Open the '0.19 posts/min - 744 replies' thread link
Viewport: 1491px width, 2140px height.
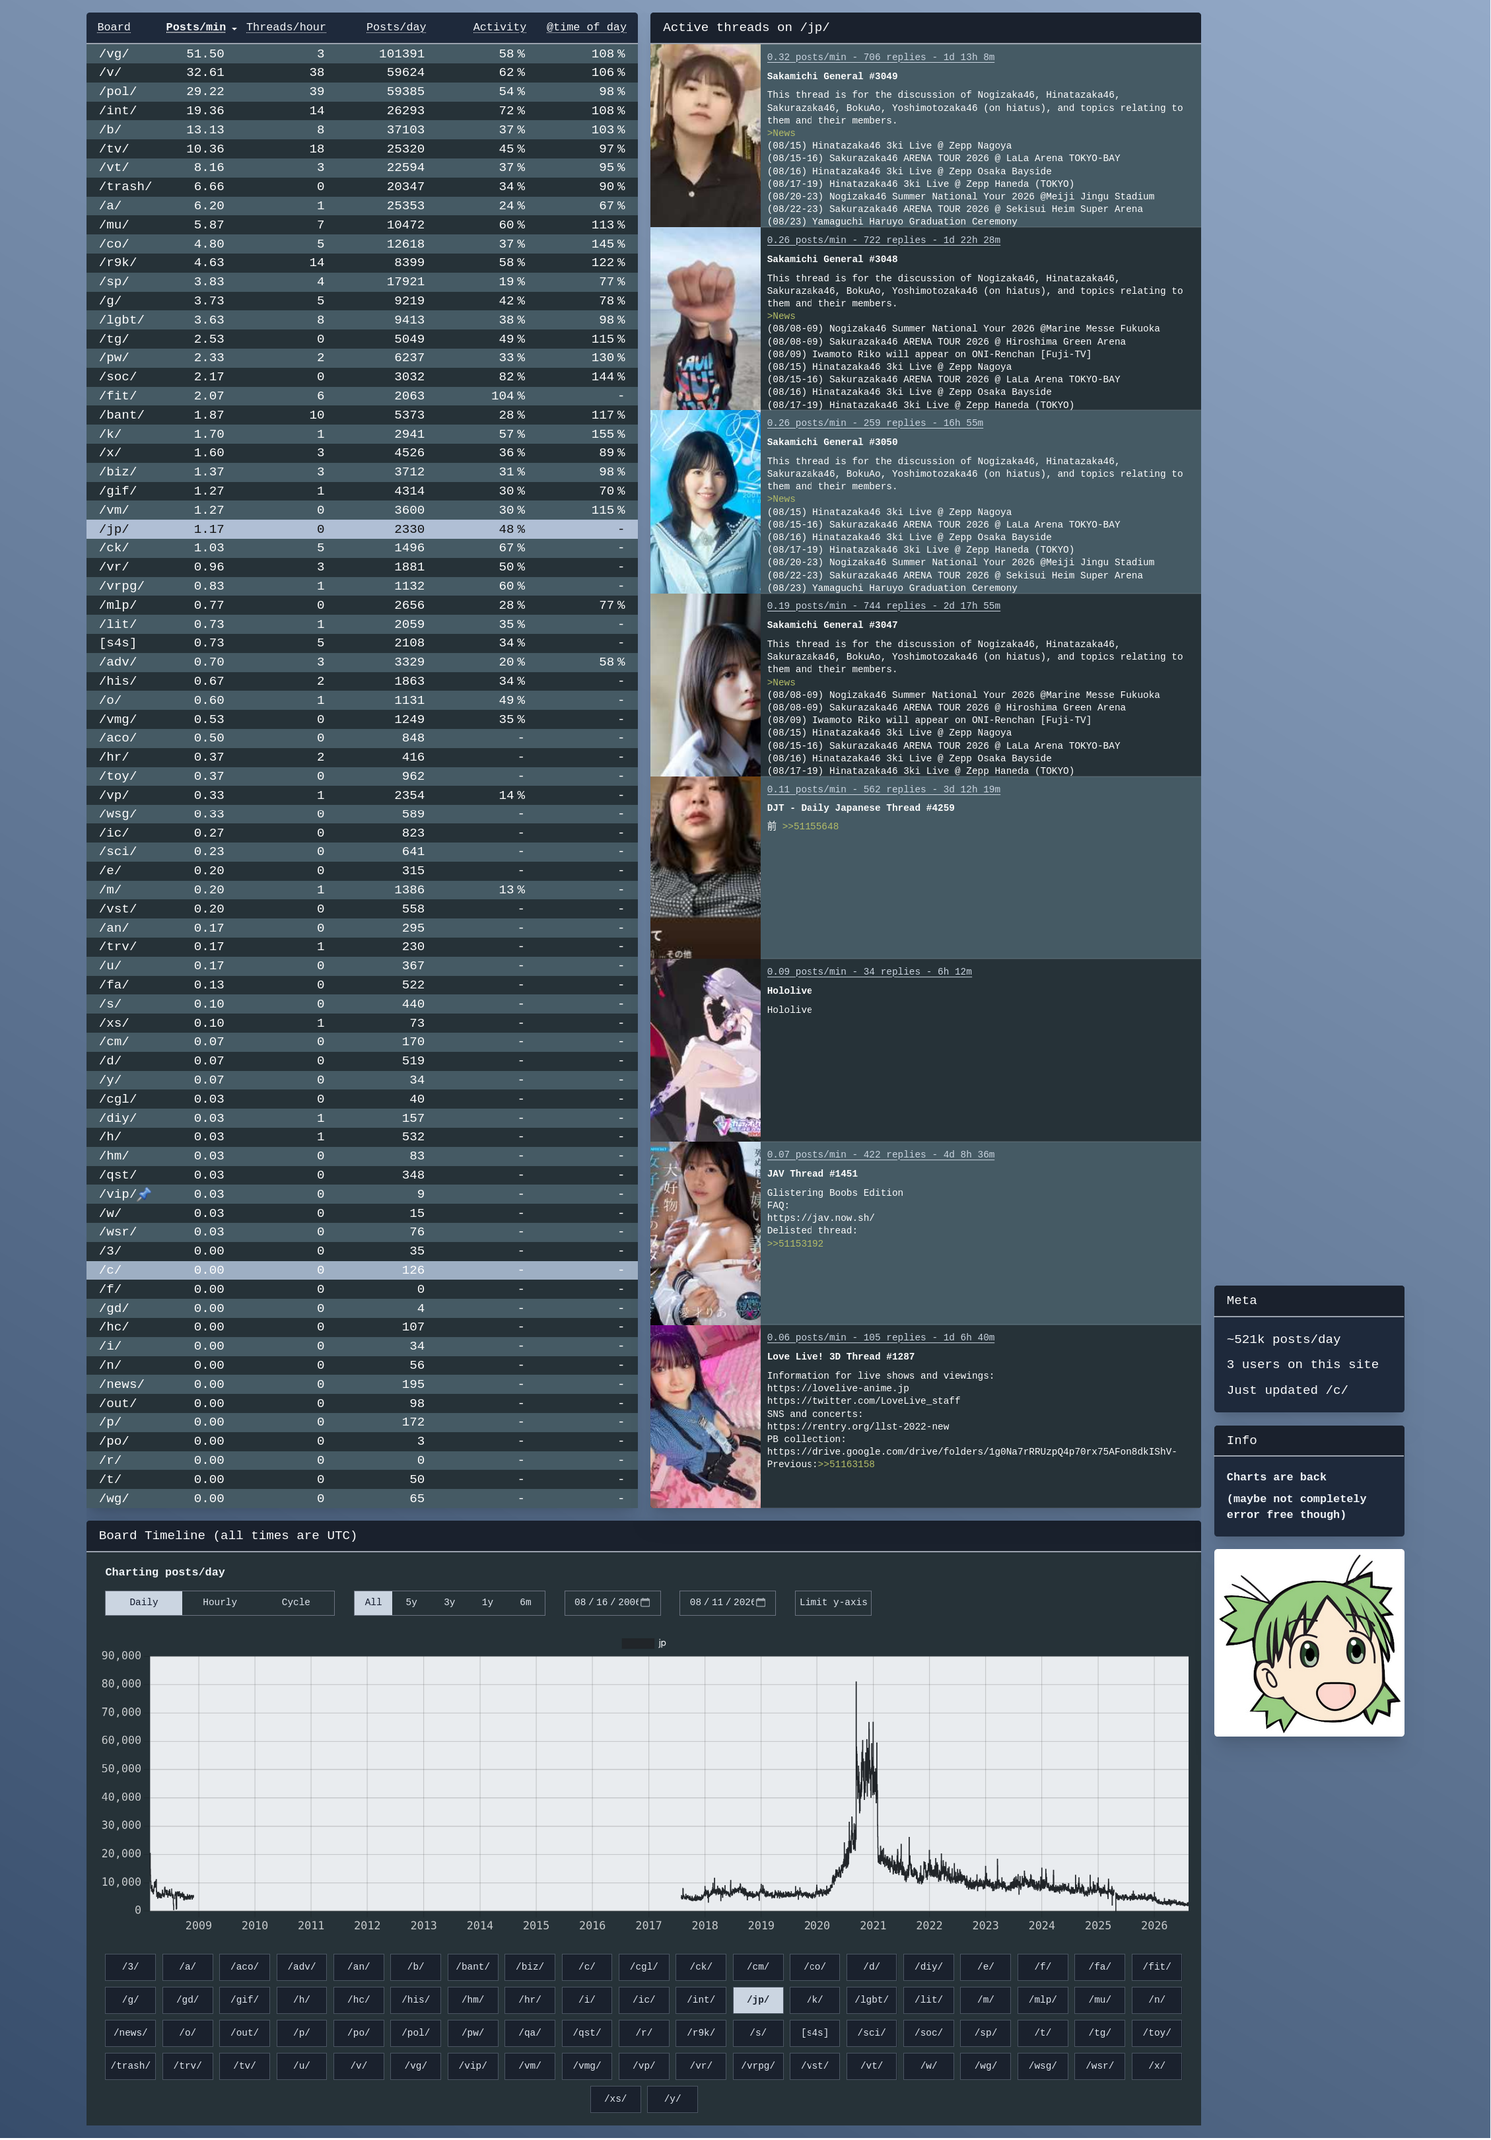click(884, 606)
